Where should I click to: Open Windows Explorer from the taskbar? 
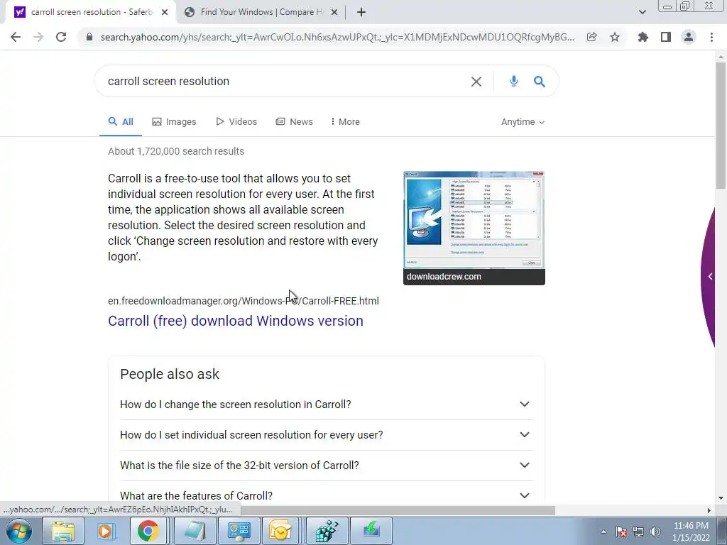[x=63, y=531]
